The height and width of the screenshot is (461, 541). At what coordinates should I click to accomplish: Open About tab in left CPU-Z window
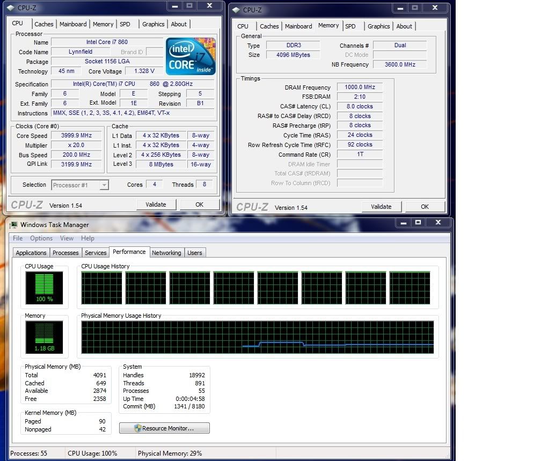pos(179,24)
